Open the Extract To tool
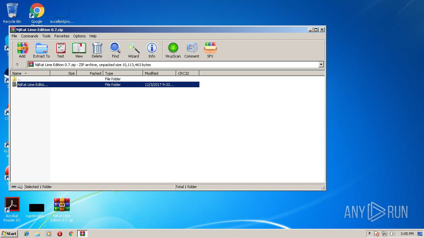424x238 pixels. click(x=41, y=50)
